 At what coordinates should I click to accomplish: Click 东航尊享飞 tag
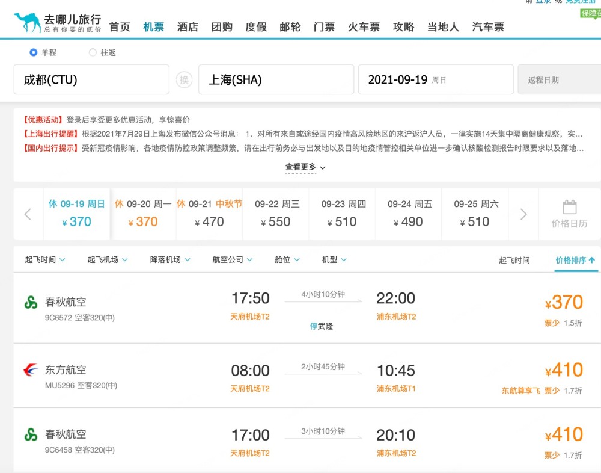pos(521,391)
